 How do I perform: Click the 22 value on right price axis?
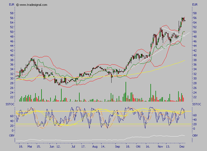point(195,97)
